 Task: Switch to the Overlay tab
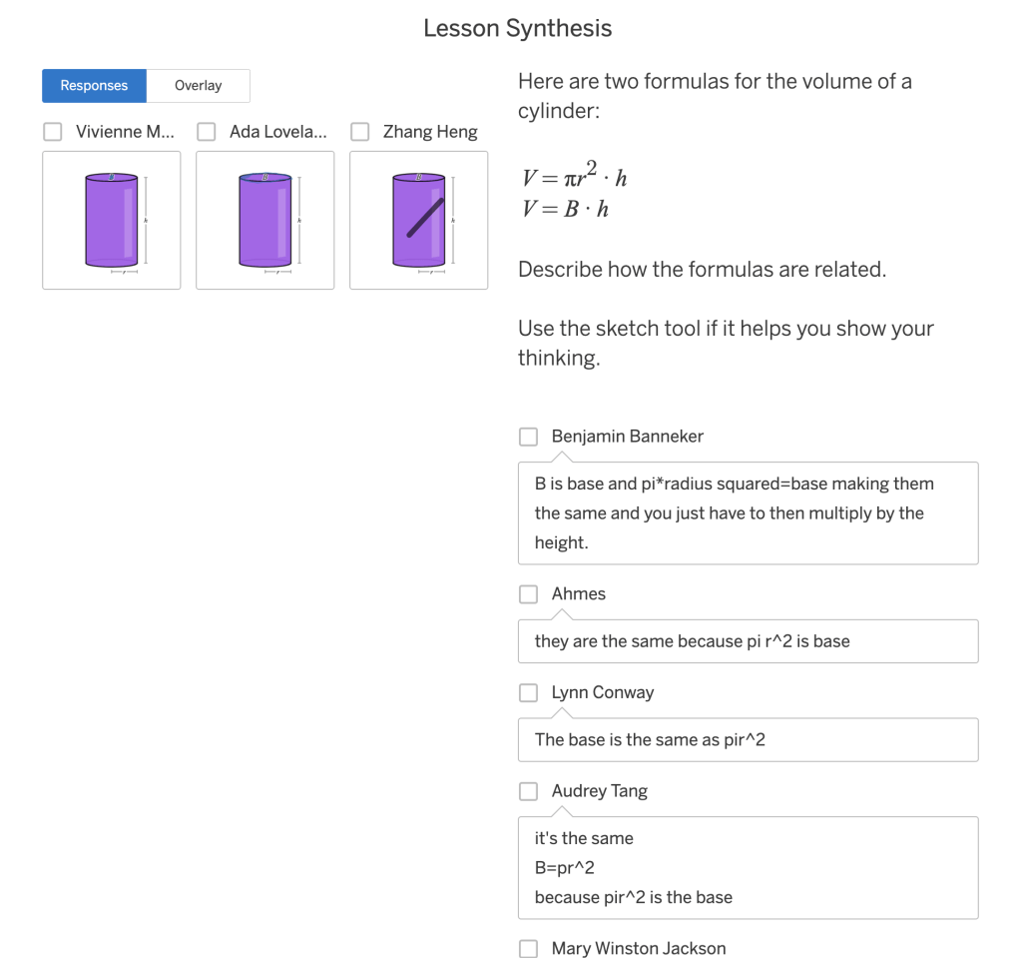point(197,85)
